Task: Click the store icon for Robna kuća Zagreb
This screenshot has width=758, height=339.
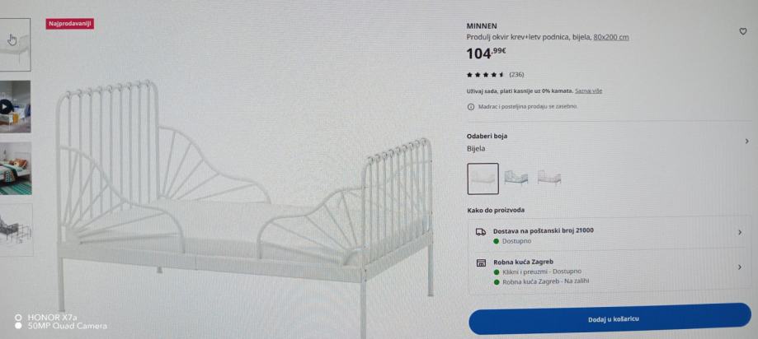Action: (481, 263)
